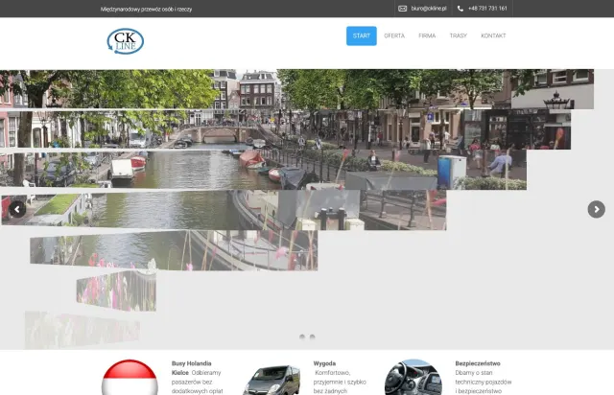
Task: Open the START menu item
Action: click(362, 36)
